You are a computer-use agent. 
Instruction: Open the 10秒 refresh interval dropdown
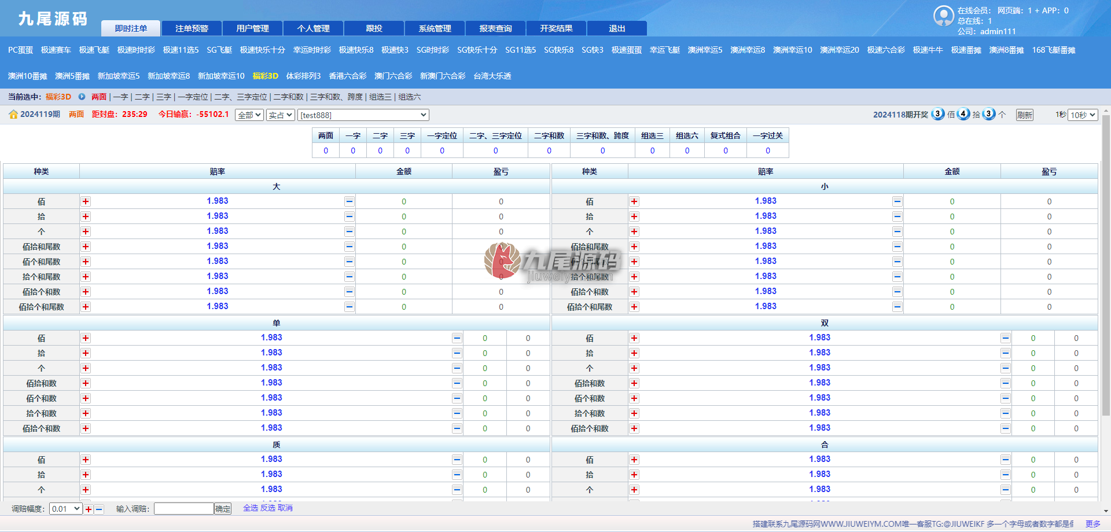pos(1083,115)
